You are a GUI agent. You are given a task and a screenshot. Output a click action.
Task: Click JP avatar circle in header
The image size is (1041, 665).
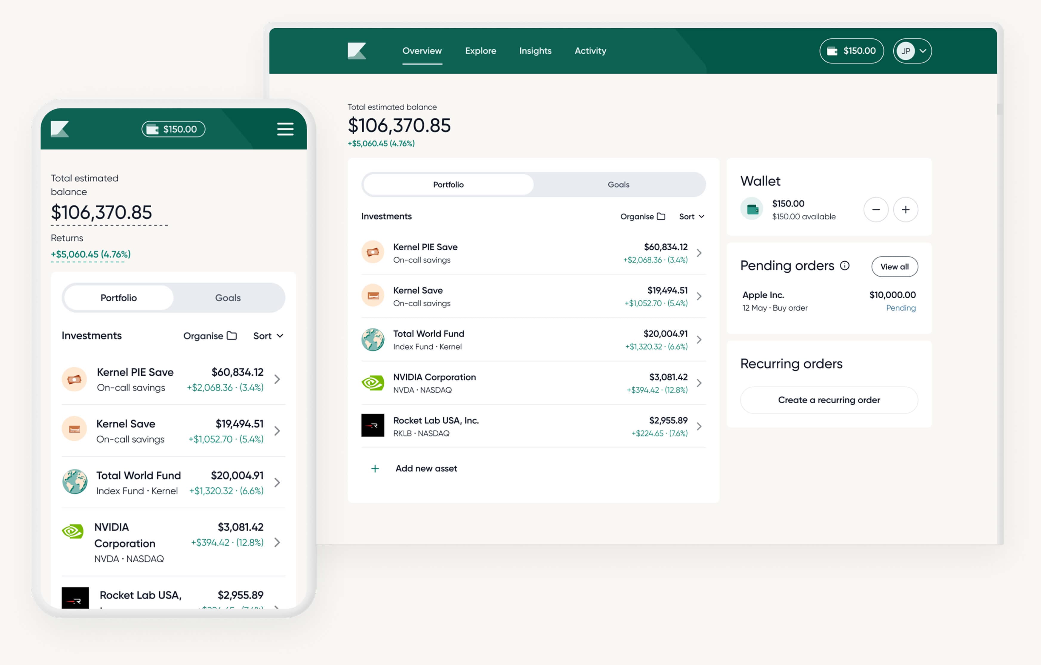pyautogui.click(x=906, y=51)
